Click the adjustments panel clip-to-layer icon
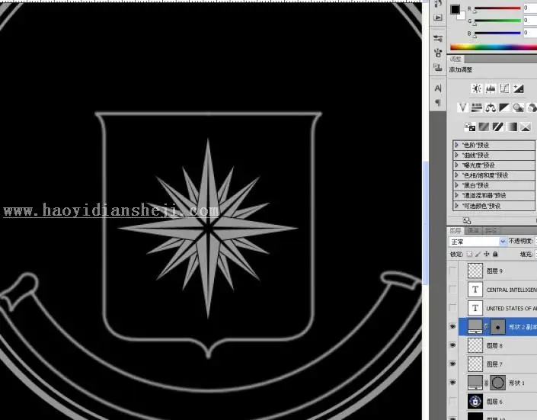The image size is (537, 420). (x=467, y=220)
